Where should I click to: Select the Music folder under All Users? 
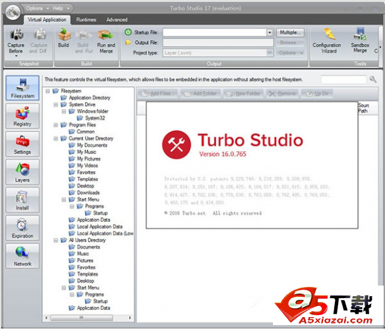pos(79,254)
